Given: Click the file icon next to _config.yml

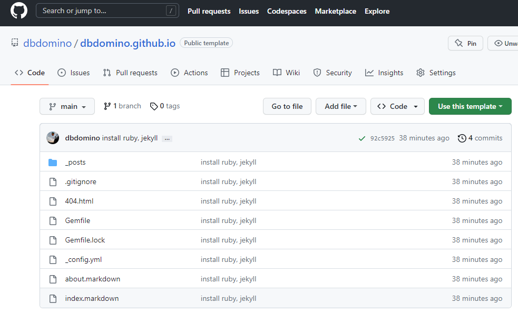Looking at the screenshot, I should 53,260.
